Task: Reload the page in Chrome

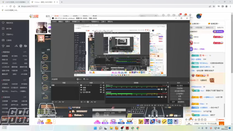Action: click(10, 6)
